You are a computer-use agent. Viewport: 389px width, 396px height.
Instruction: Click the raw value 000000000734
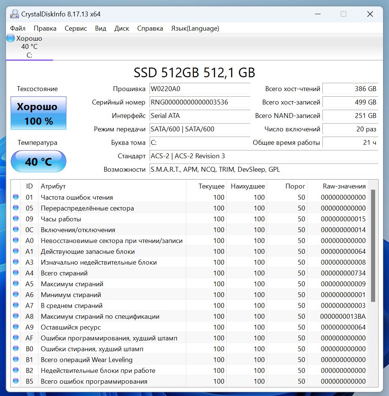coord(343,273)
